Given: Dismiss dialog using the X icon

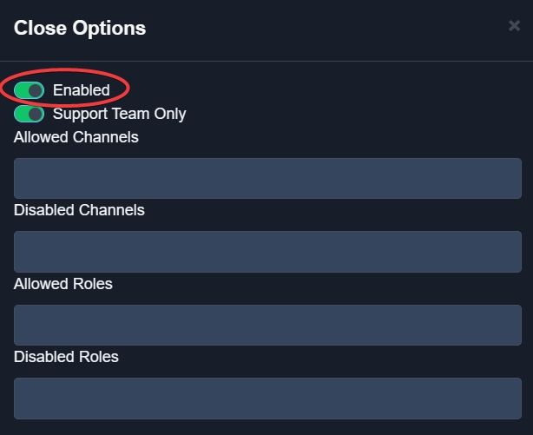Looking at the screenshot, I should tap(514, 26).
